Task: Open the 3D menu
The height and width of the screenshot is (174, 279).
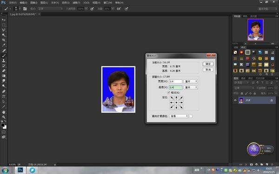Action: pyautogui.click(x=86, y=3)
